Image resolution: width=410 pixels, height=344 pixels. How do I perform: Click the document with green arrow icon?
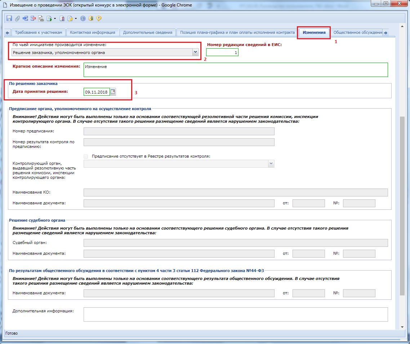pyautogui.click(x=49, y=18)
